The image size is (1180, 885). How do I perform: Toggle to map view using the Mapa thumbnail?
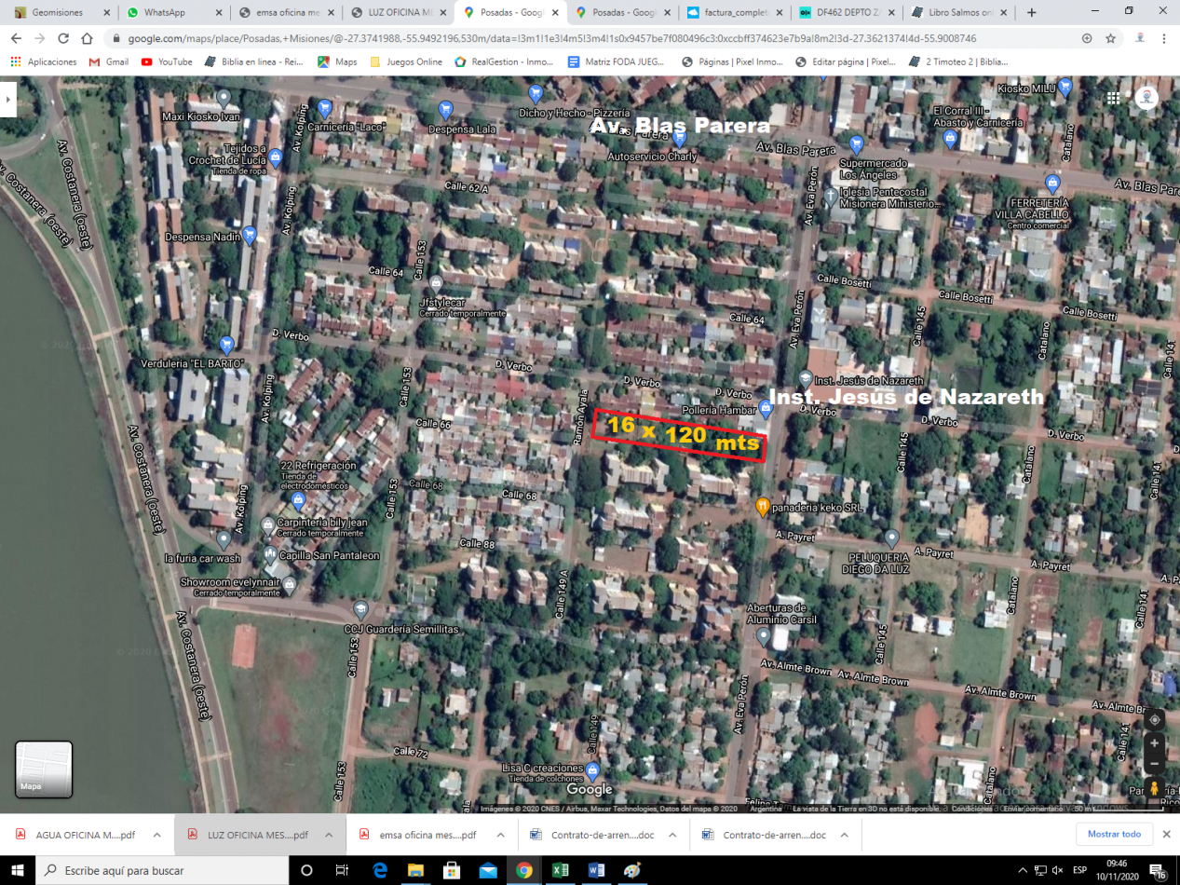(44, 768)
